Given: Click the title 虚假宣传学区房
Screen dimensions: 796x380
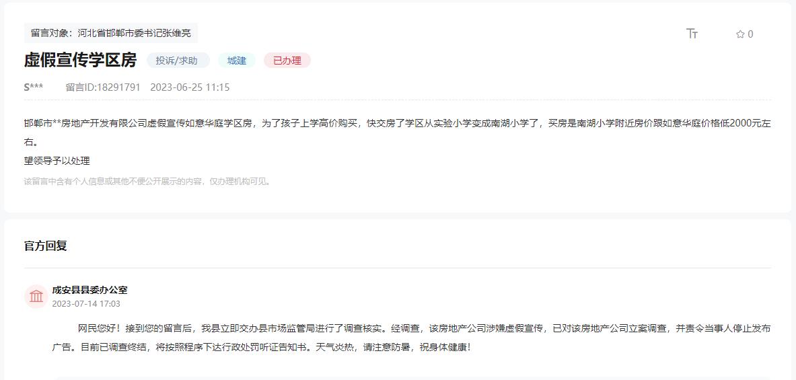Looking at the screenshot, I should coord(80,60).
